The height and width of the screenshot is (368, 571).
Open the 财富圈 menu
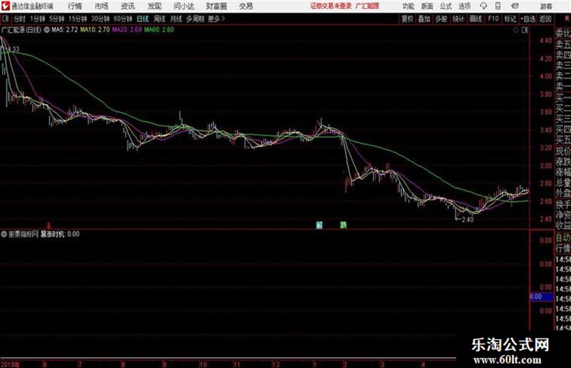tap(216, 6)
